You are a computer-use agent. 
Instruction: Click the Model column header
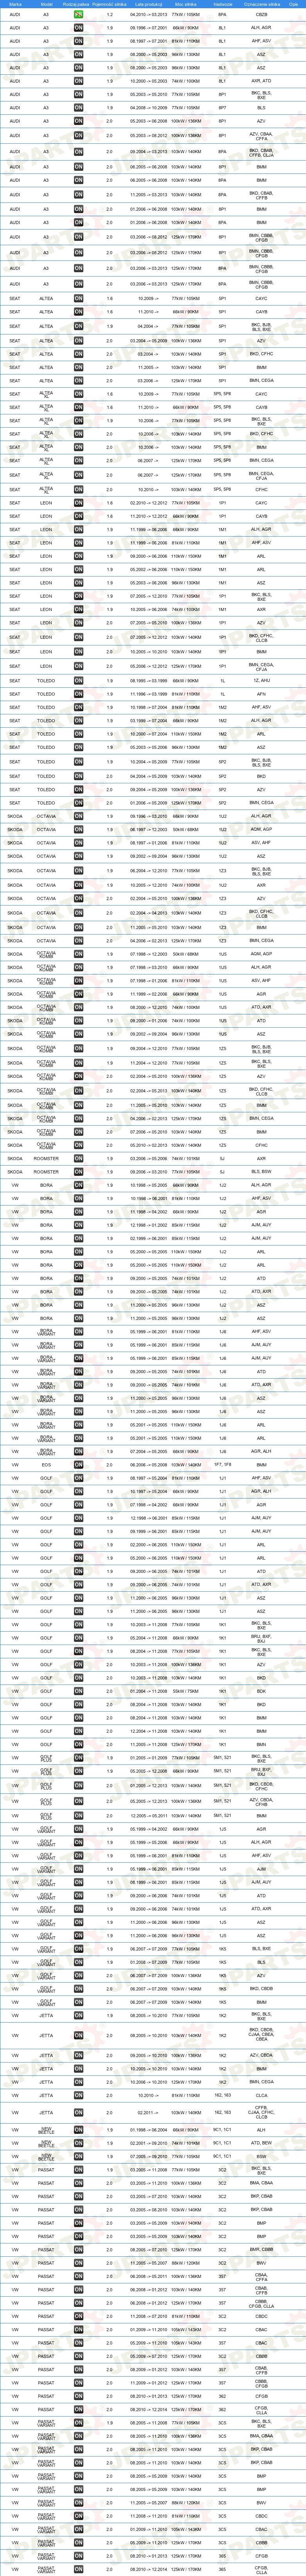click(x=46, y=4)
